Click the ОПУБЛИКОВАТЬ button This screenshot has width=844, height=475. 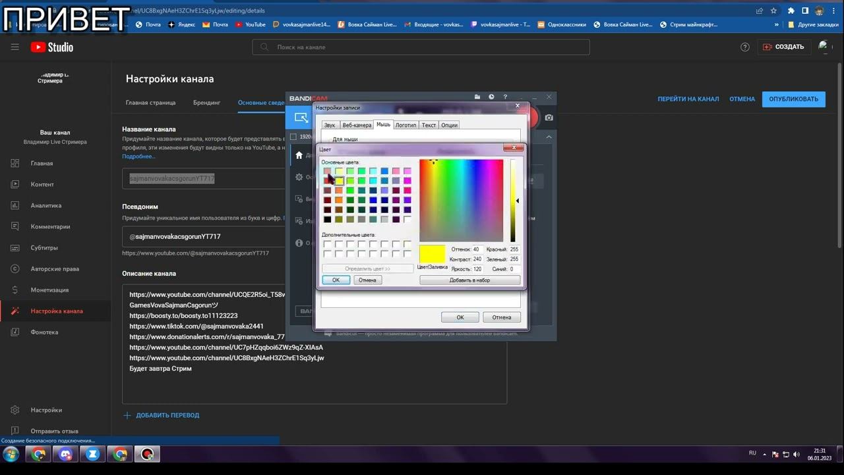click(x=793, y=99)
